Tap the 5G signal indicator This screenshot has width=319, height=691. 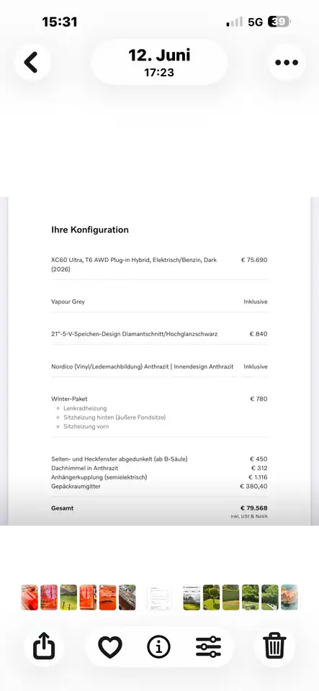click(255, 22)
